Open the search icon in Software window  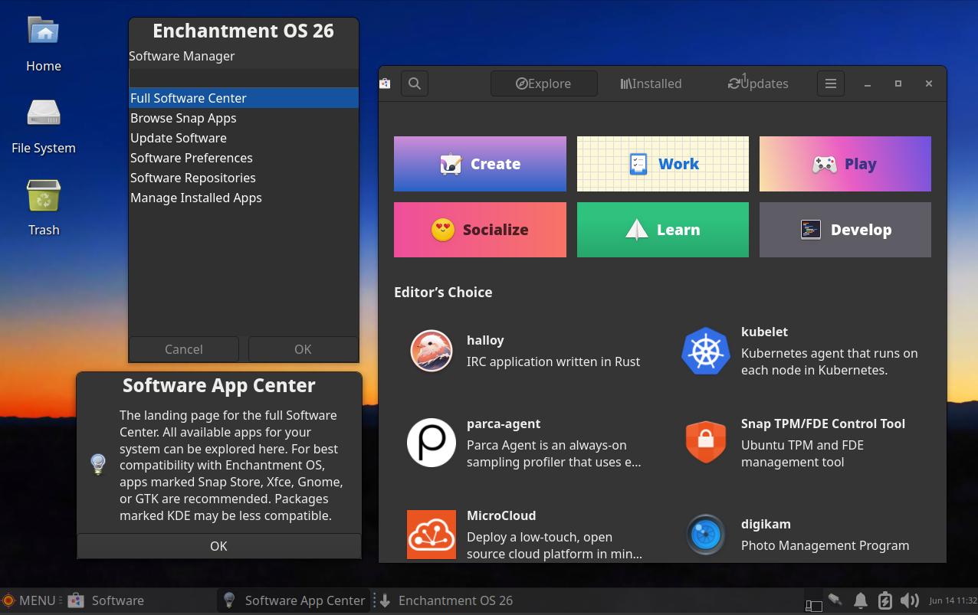pos(415,83)
